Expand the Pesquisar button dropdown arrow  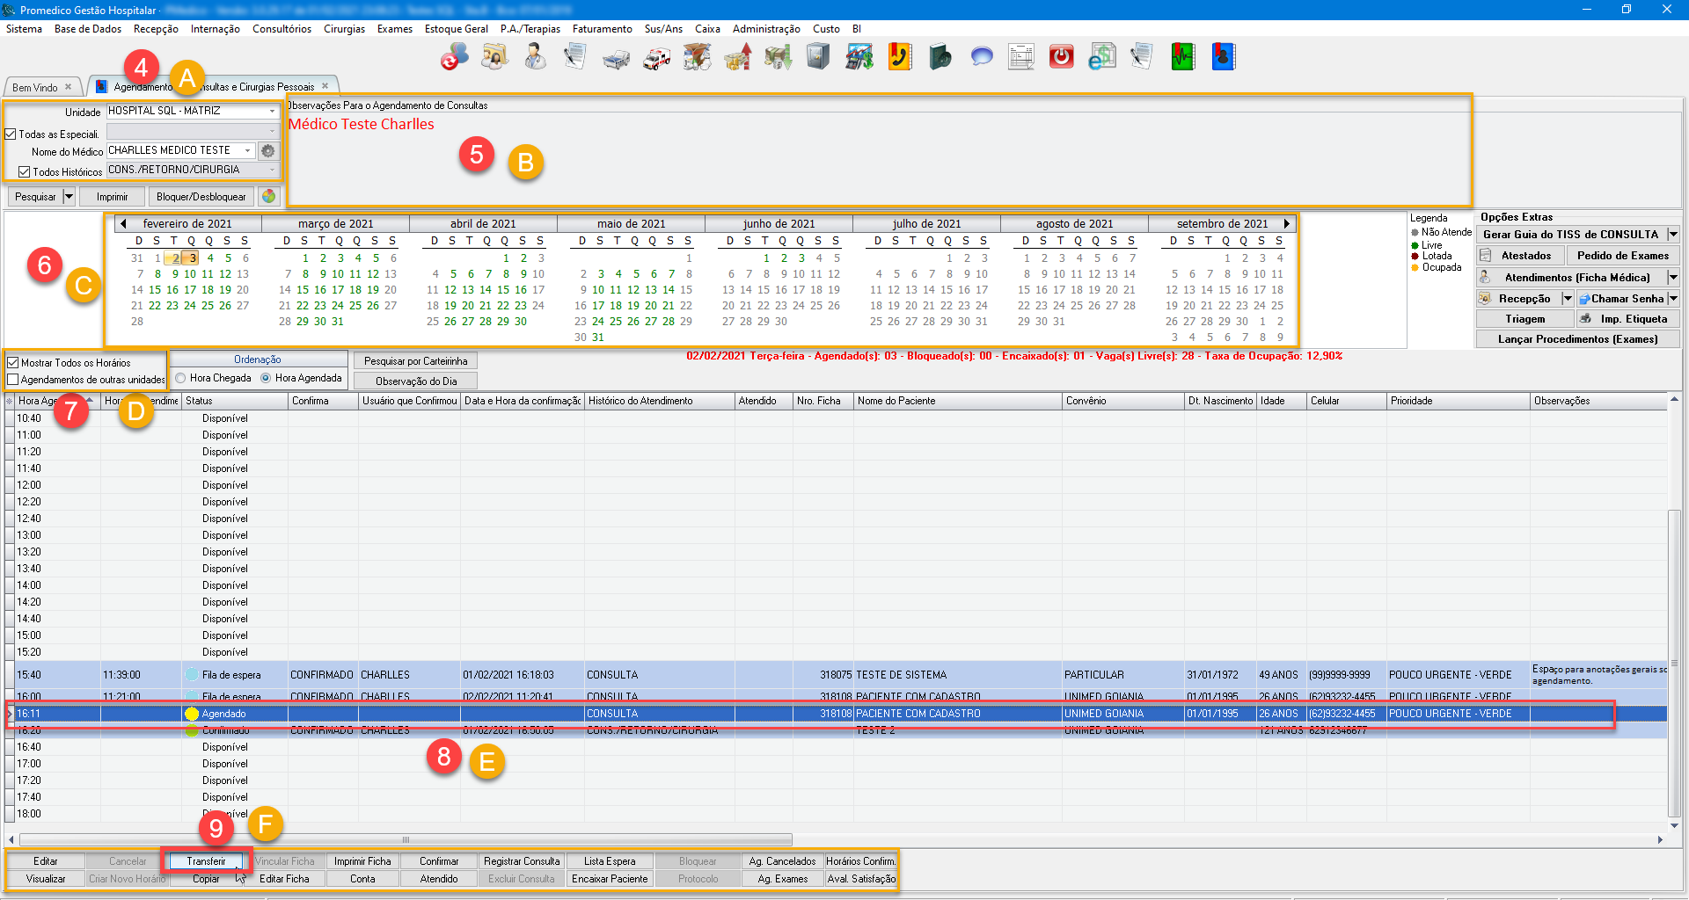pos(69,197)
